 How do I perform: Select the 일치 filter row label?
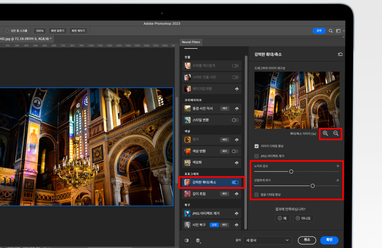[x=196, y=139]
